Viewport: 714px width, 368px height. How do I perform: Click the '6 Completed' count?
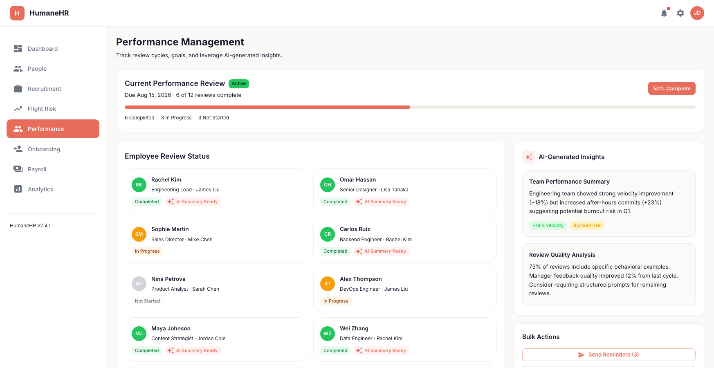(x=139, y=118)
